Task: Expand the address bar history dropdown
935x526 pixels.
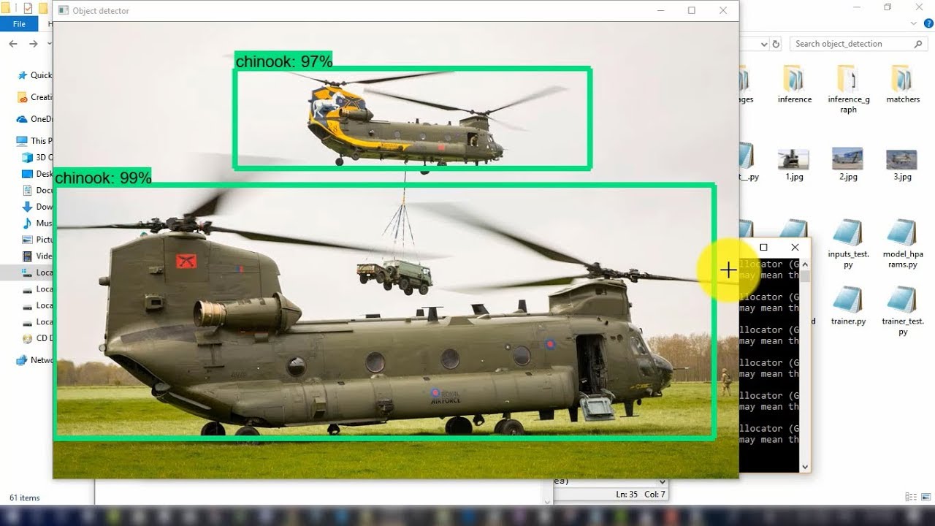Action: 764,44
